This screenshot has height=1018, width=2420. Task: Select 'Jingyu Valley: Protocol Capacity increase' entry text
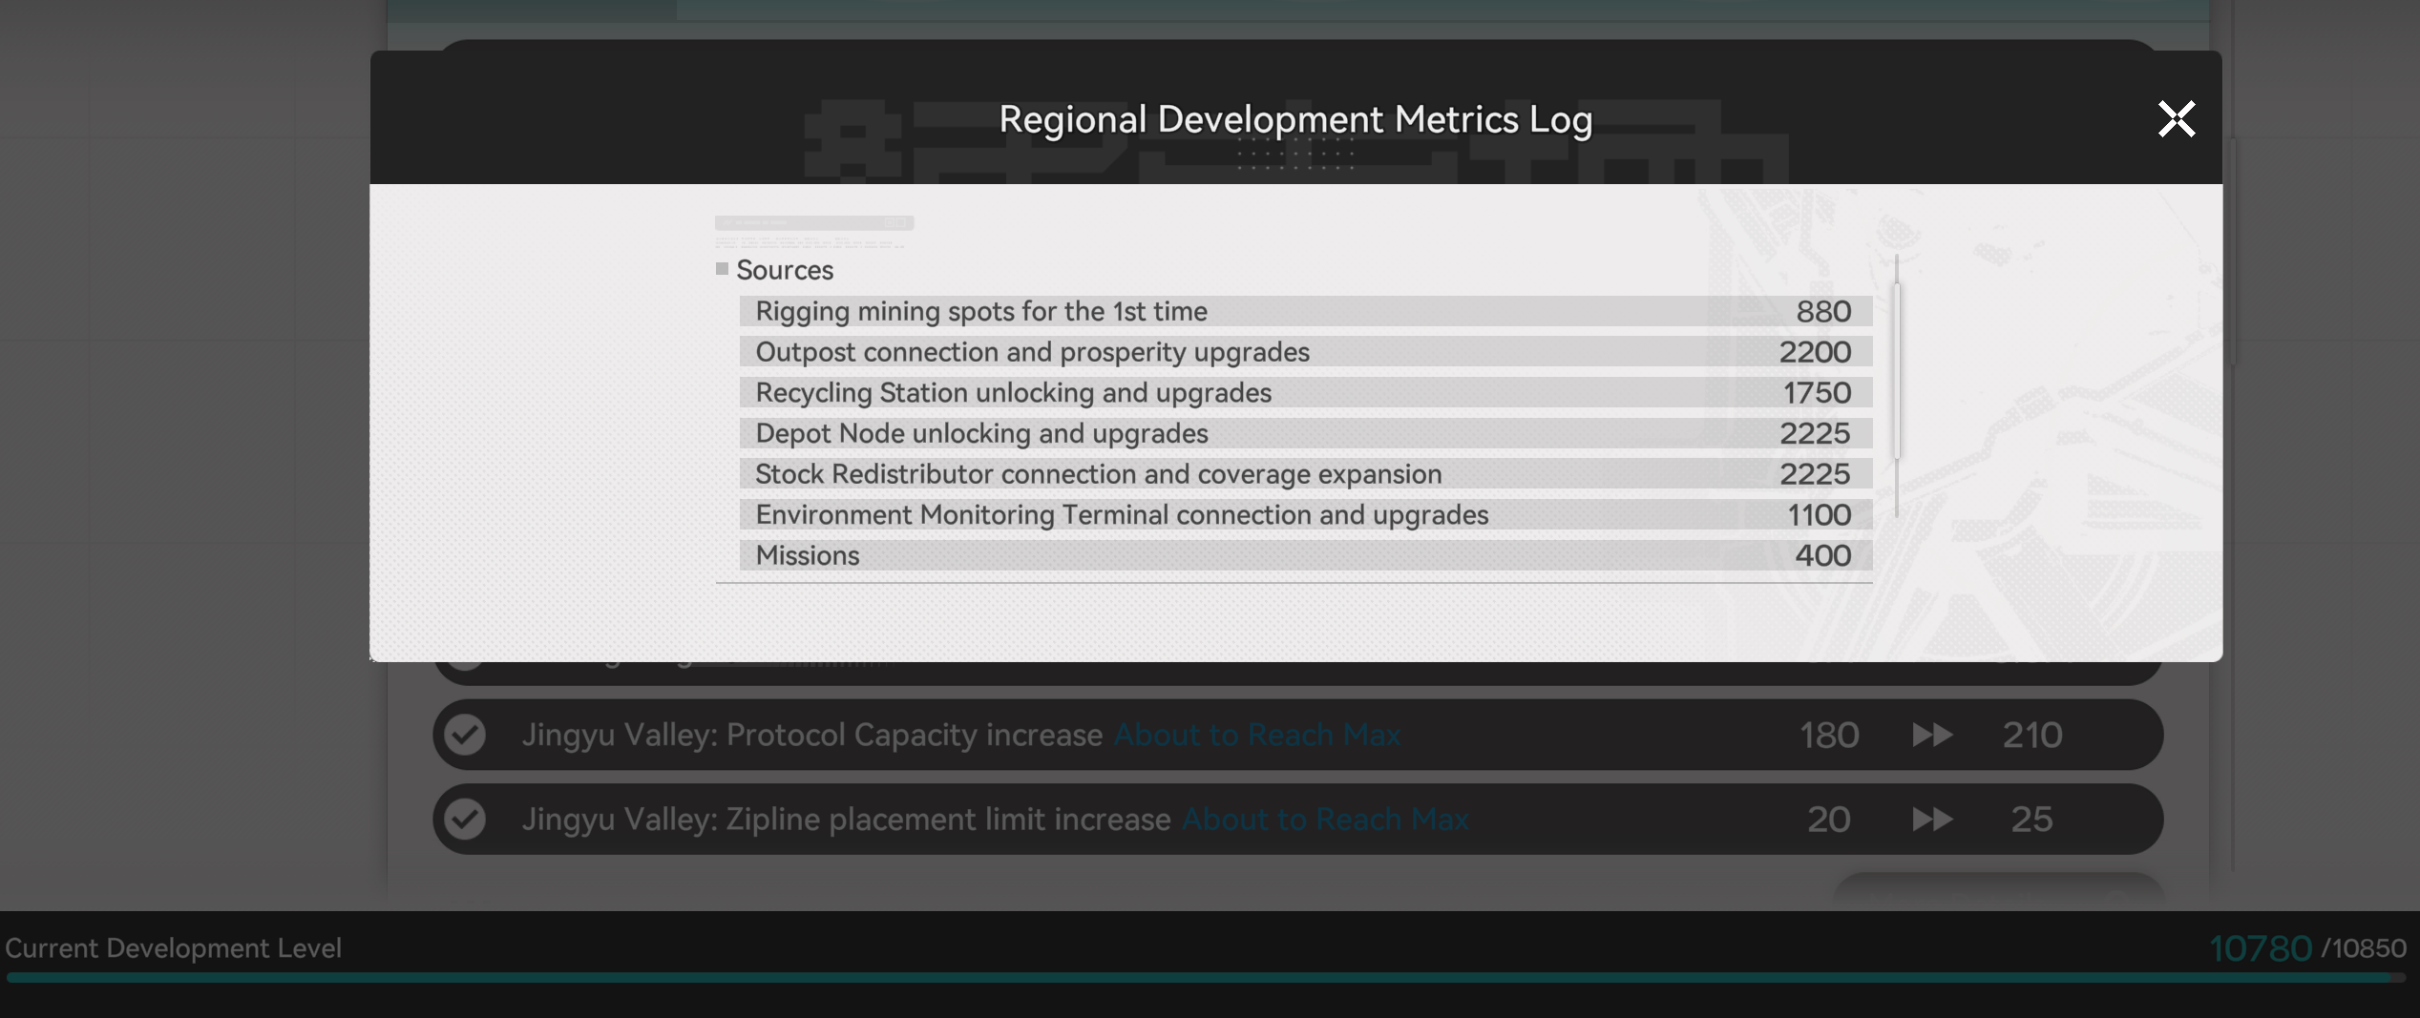811,735
